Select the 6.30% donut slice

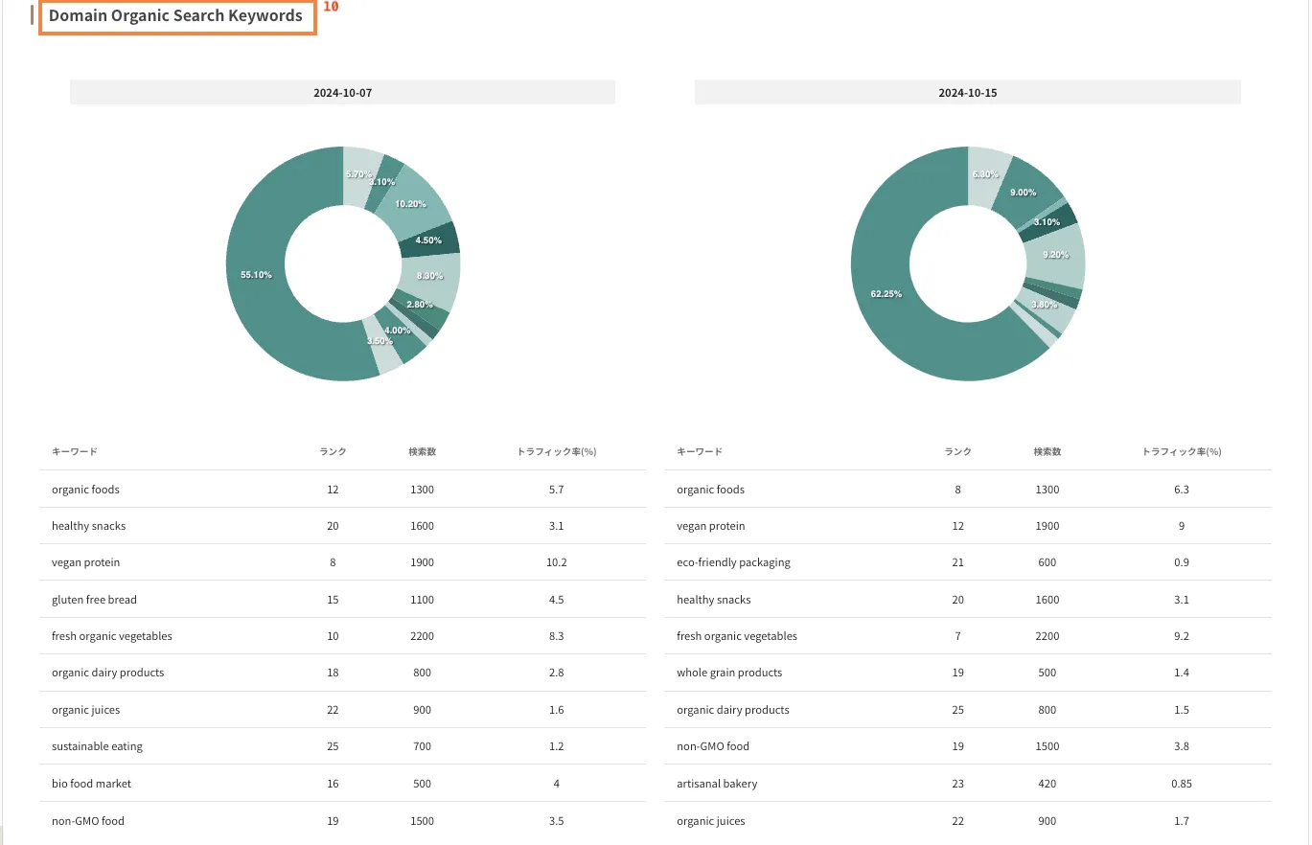pos(985,174)
